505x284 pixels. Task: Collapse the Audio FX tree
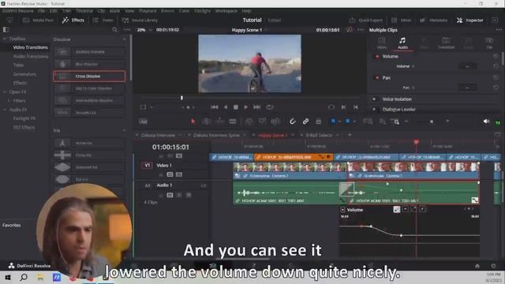tap(5, 110)
